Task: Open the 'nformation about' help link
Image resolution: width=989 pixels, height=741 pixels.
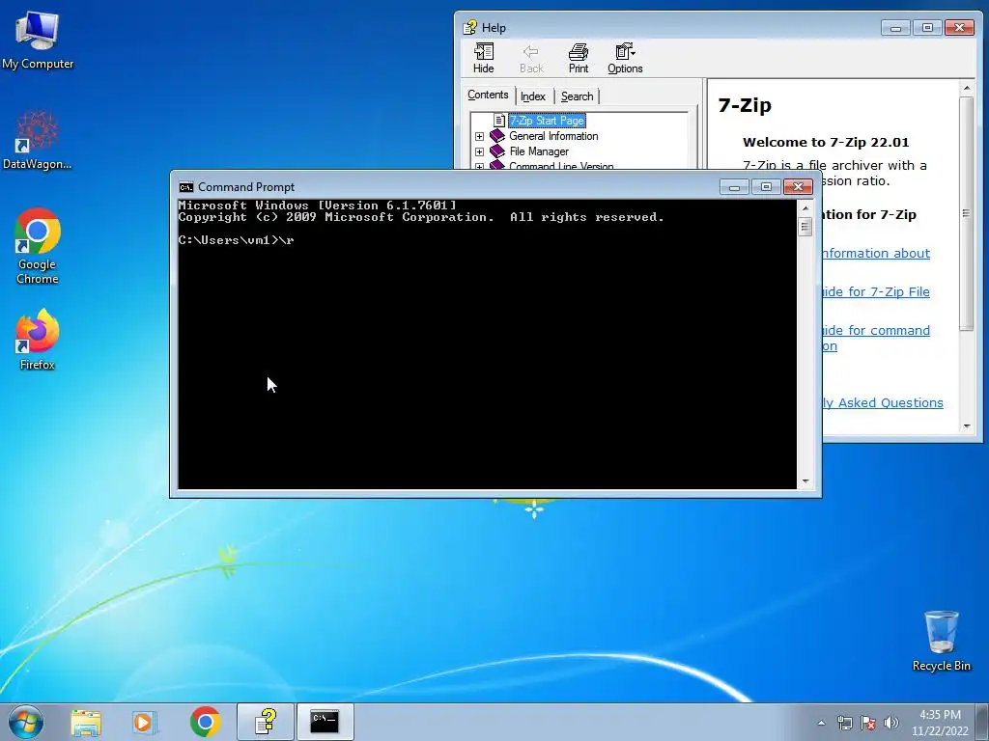Action: pyautogui.click(x=876, y=254)
